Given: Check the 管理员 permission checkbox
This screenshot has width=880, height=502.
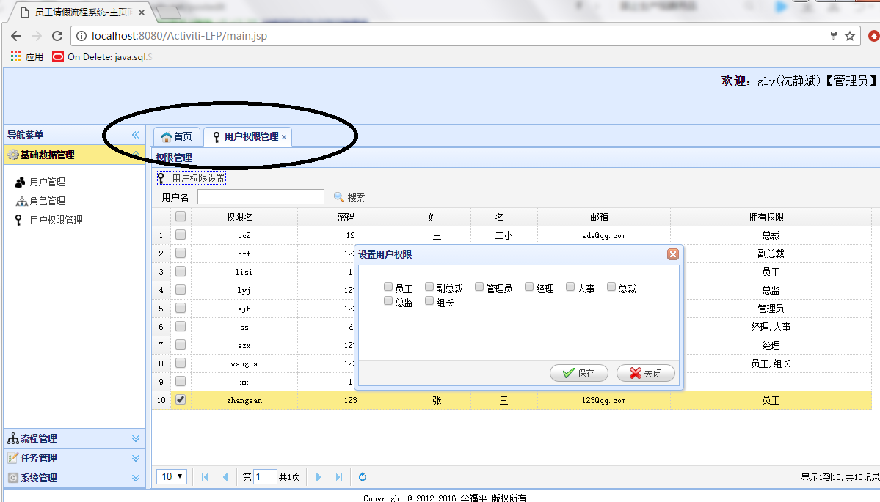Looking at the screenshot, I should [x=479, y=287].
